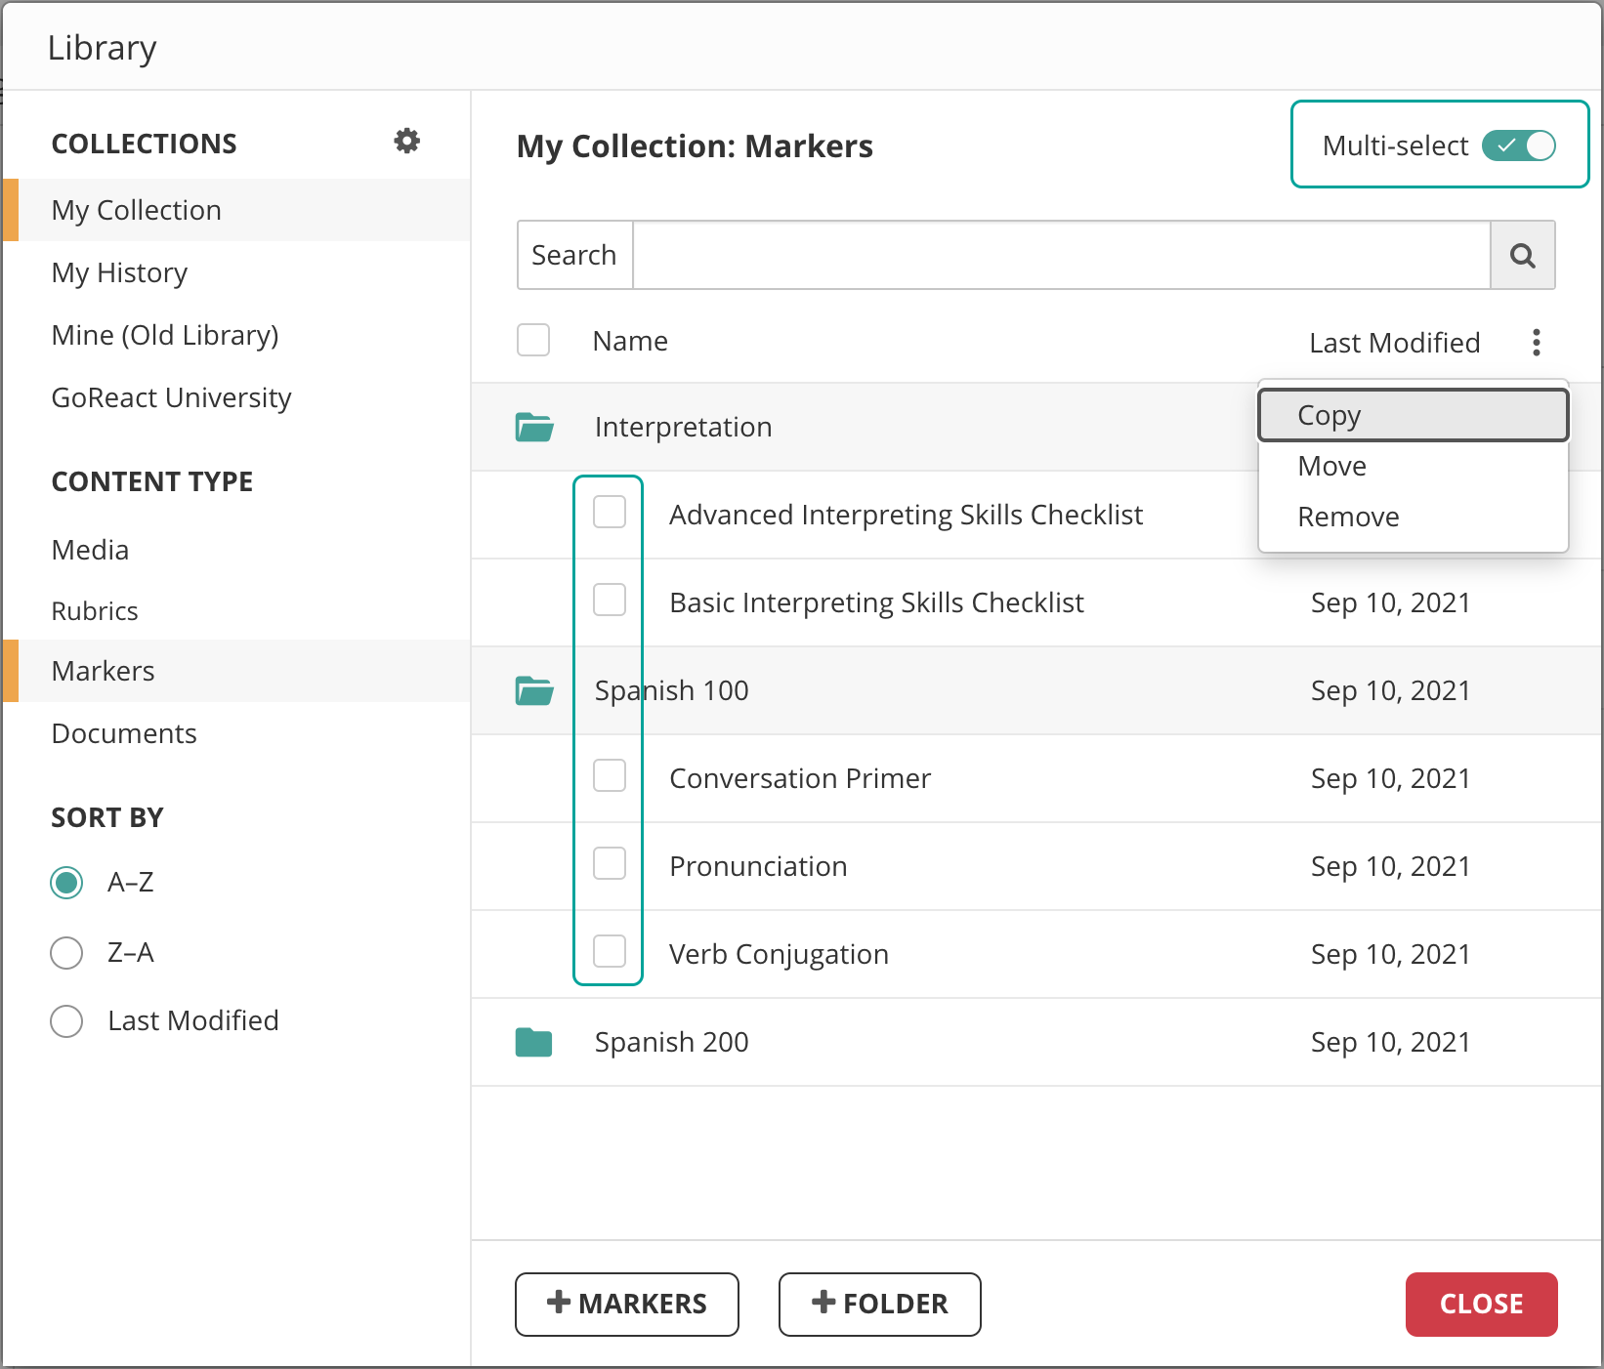This screenshot has height=1369, width=1604.
Task: Choose Move from the actions menu
Action: [1413, 466]
